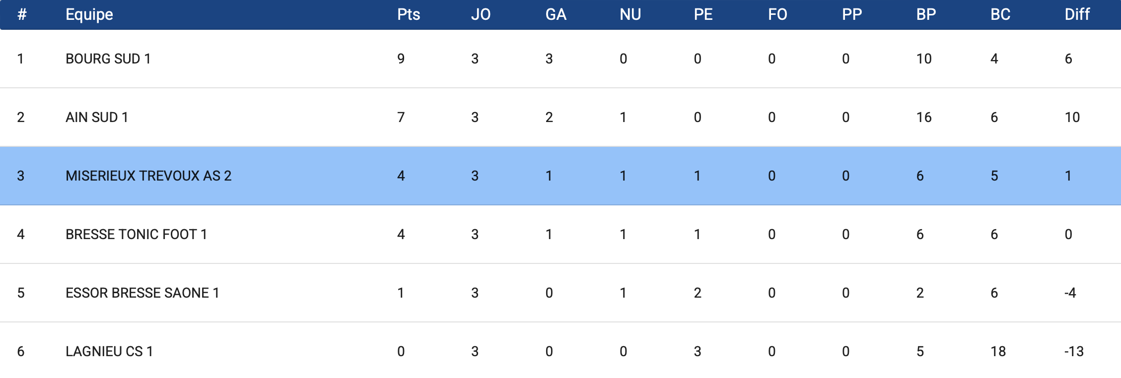Image resolution: width=1121 pixels, height=378 pixels.
Task: Select the LAGNIEU CS 1 team
Action: (109, 351)
